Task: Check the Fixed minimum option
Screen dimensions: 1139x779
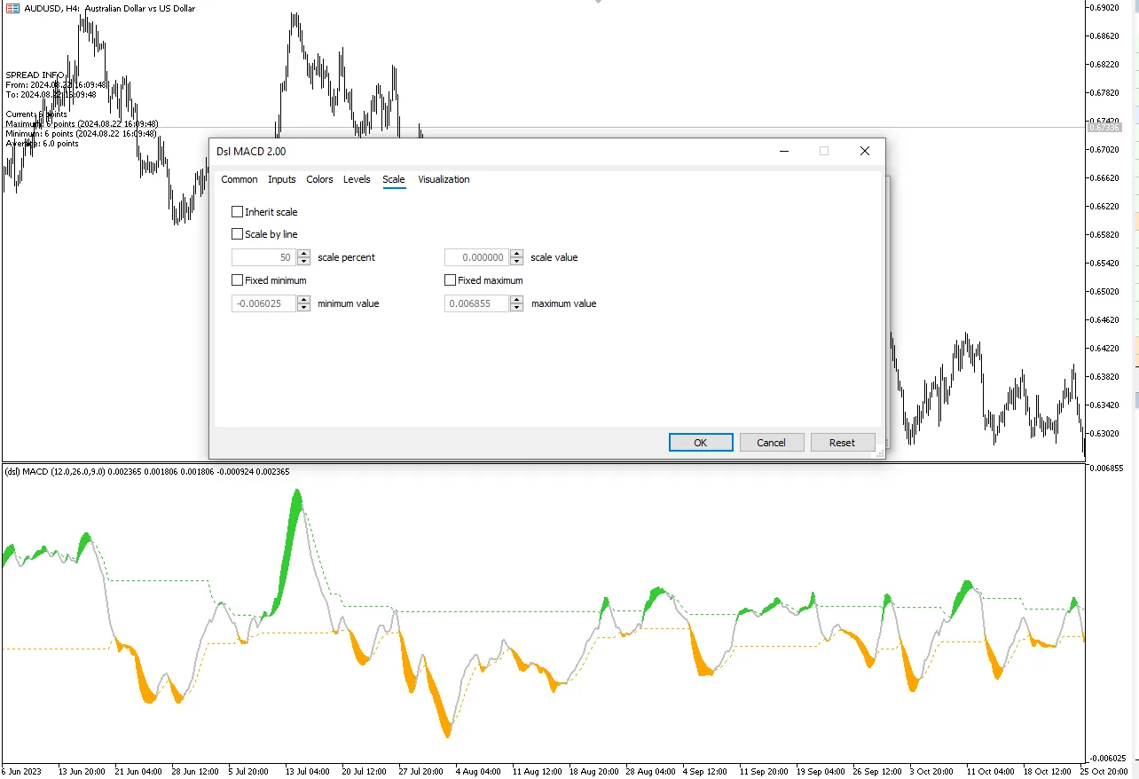Action: tap(237, 280)
